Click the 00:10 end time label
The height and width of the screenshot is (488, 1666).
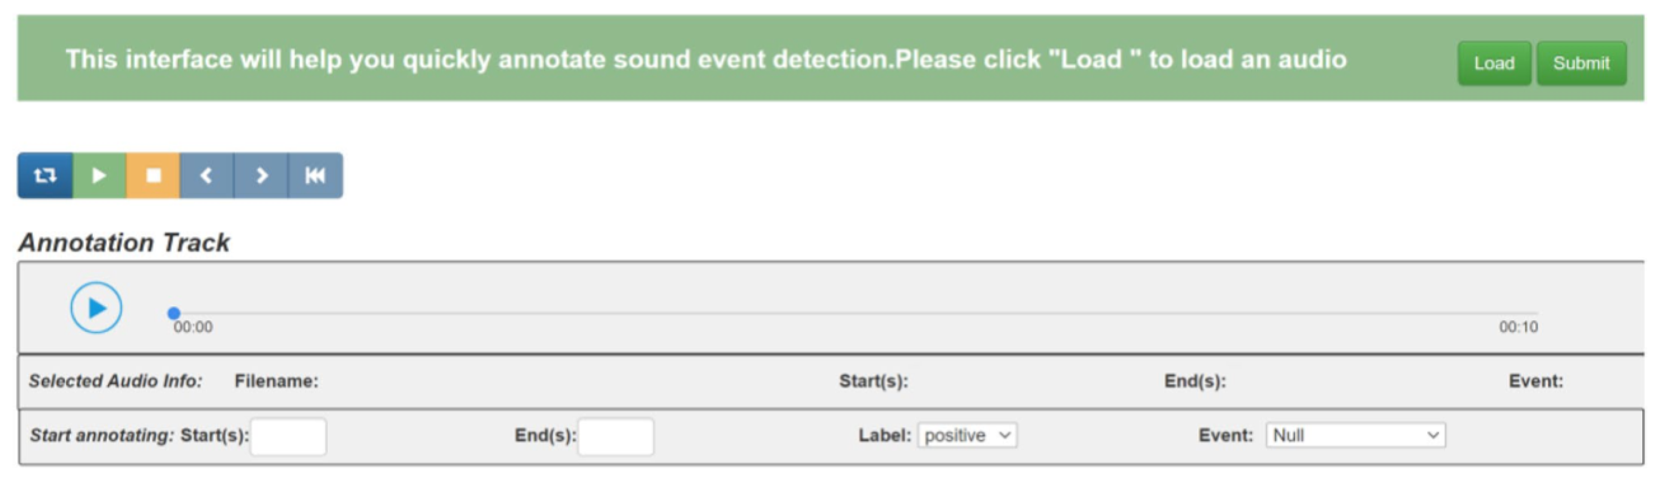(x=1518, y=327)
